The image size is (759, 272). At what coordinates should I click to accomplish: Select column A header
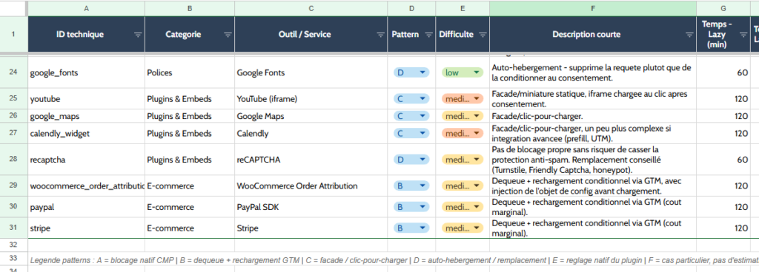[86, 8]
